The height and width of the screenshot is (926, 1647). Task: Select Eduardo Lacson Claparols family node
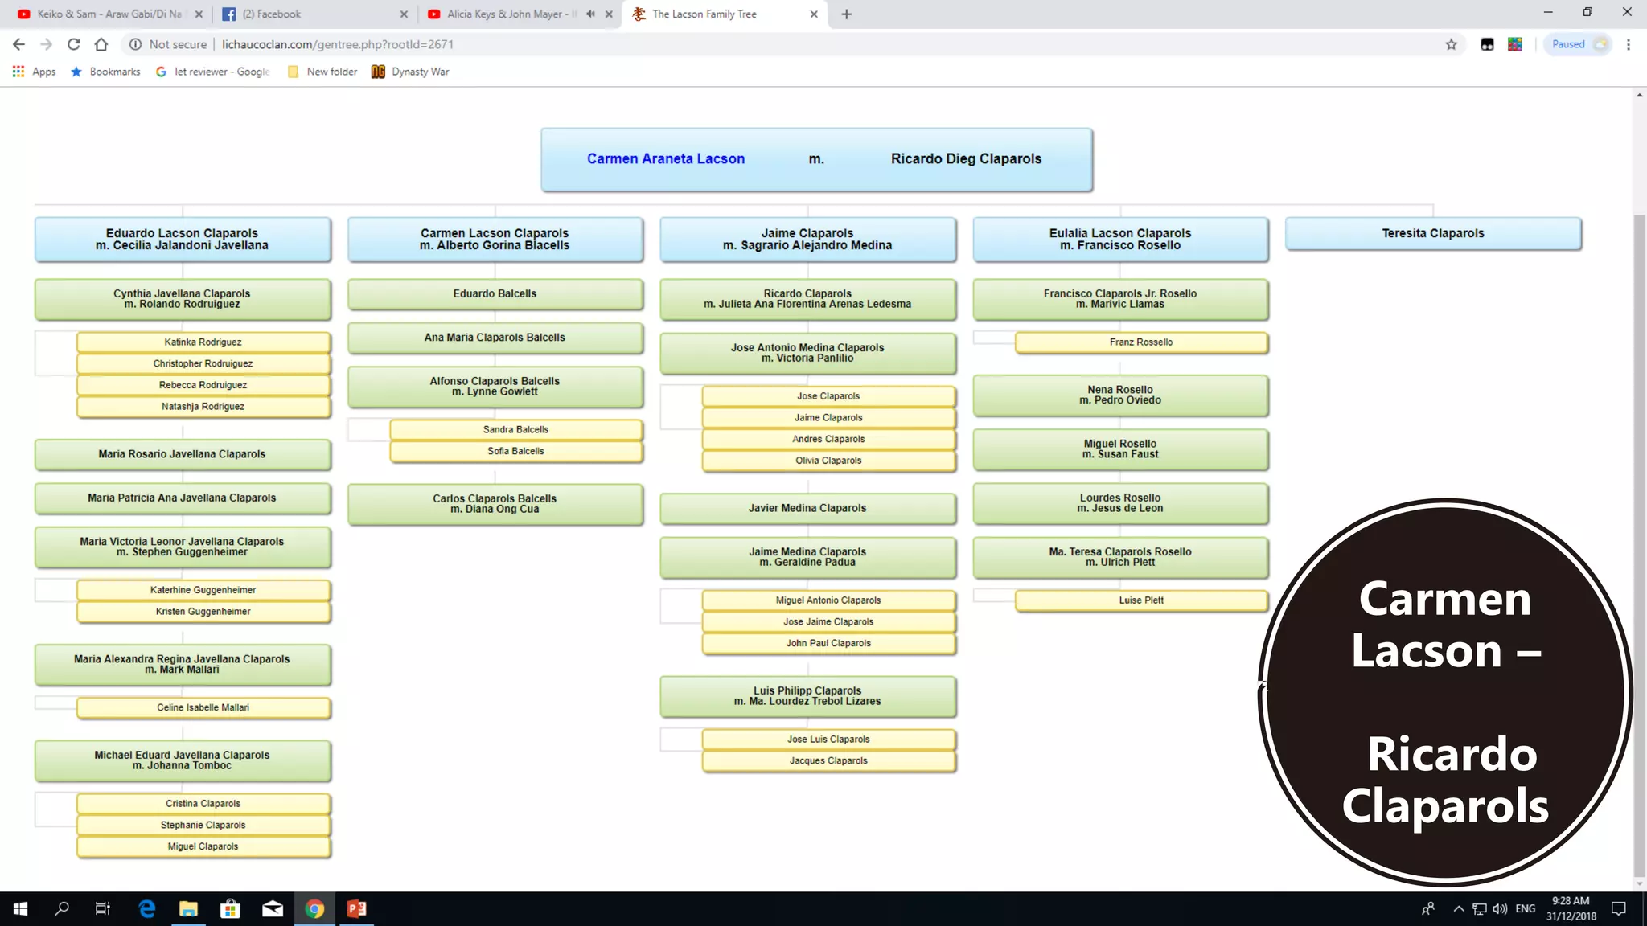pos(183,240)
